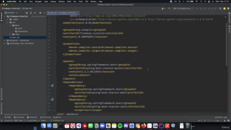Open the Navigate menu
This screenshot has width=231, height=130.
pyautogui.click(x=38, y=1)
